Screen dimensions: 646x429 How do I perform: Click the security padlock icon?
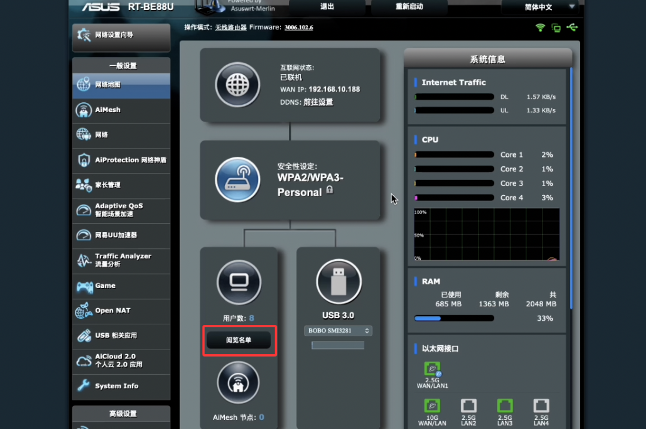(x=330, y=190)
